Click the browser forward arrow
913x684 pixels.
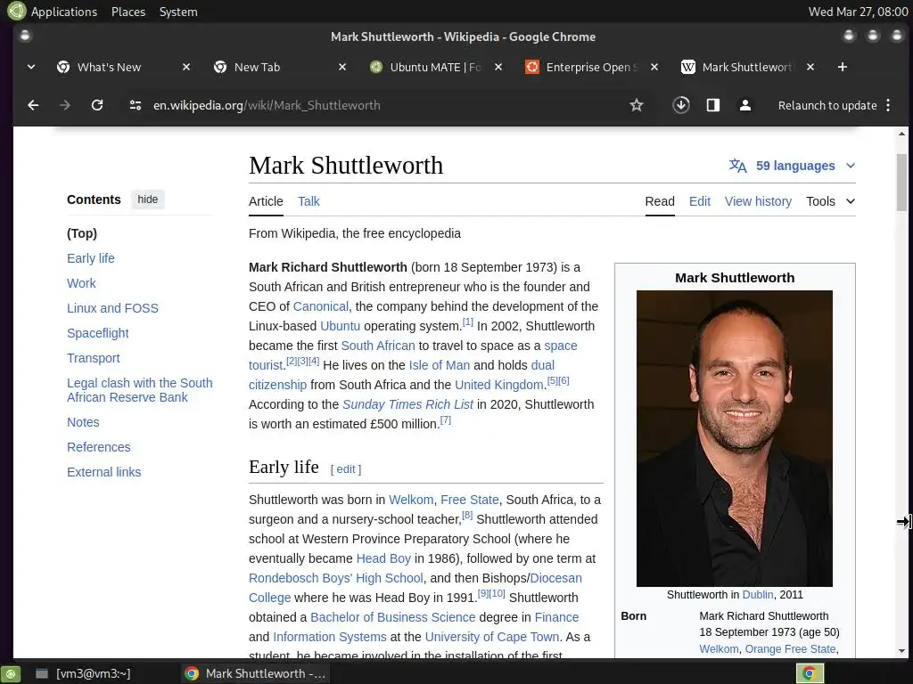coord(64,105)
